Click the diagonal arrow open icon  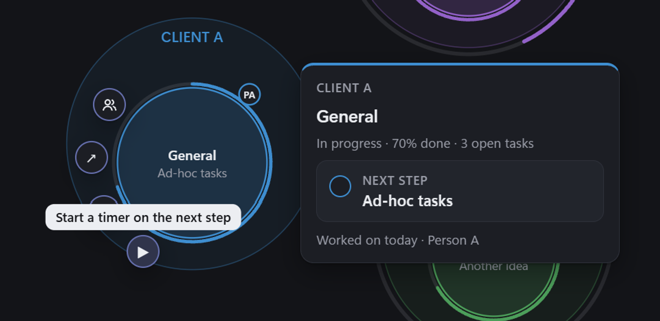coord(91,158)
